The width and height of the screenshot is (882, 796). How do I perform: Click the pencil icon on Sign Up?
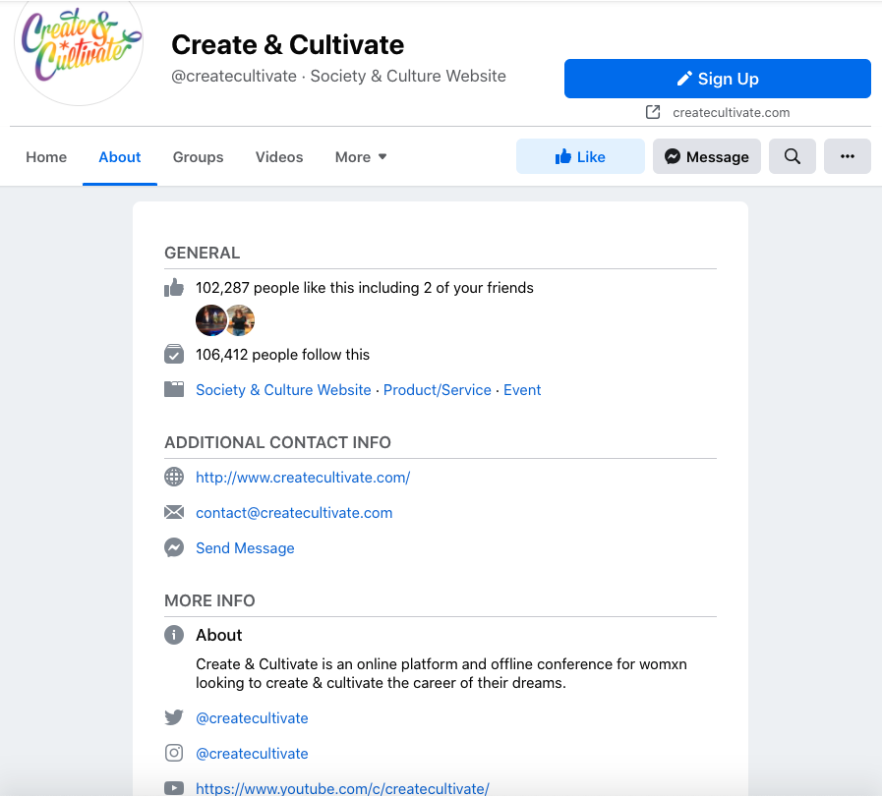(x=684, y=79)
